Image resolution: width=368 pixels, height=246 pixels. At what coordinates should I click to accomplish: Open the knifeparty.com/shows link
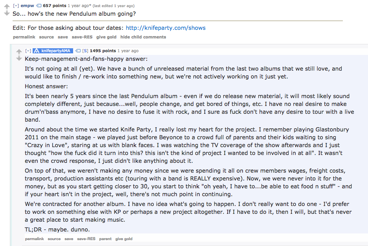166,28
